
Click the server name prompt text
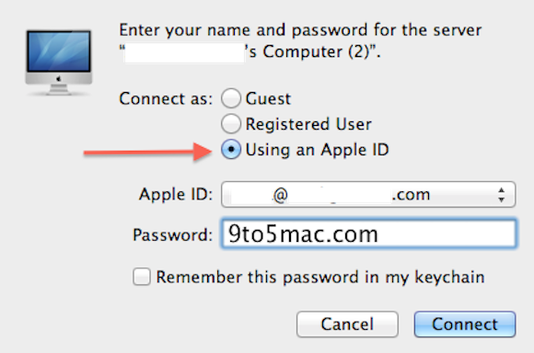click(x=300, y=40)
